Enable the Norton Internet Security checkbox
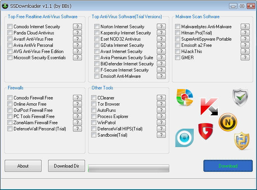The image size is (257, 190). coord(97,26)
